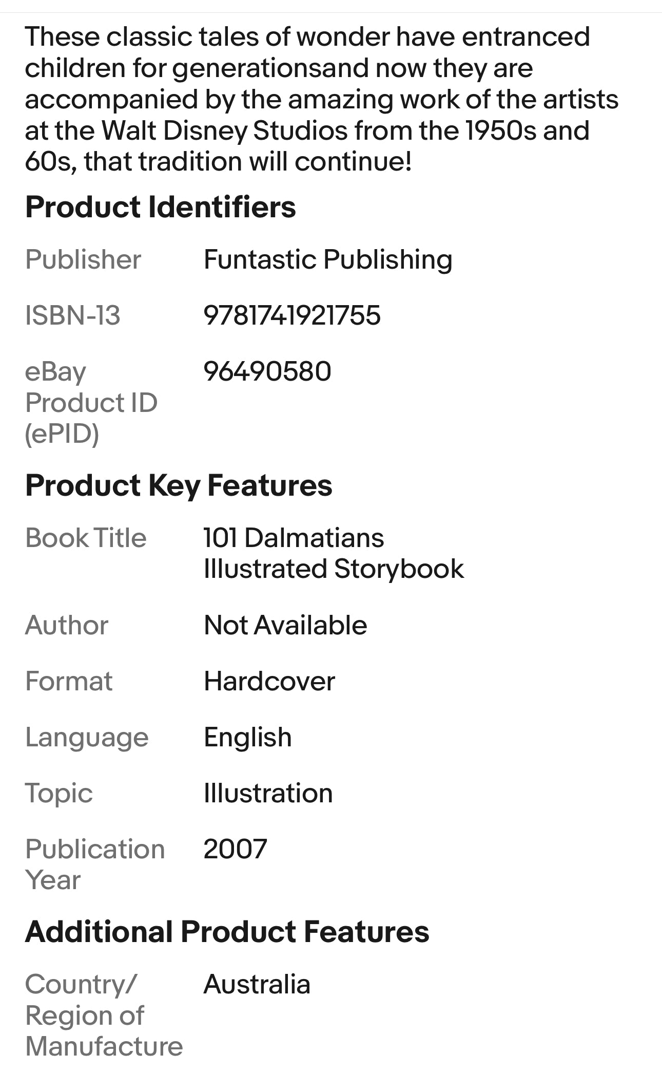
Task: Select the Hardcover format value
Action: click(x=269, y=682)
